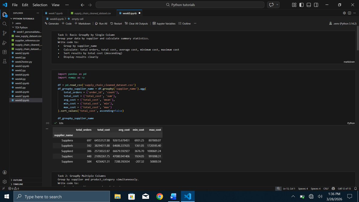359x202 pixels.
Task: Open the Edit menu
Action: 25,5
